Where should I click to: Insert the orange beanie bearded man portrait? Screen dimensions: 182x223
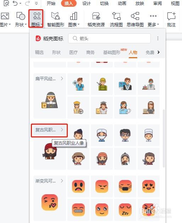[x=102, y=158]
